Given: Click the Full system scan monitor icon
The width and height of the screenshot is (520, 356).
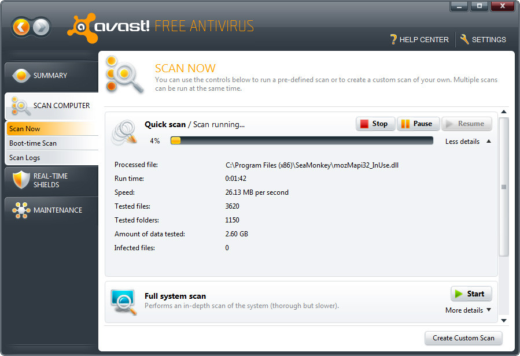Looking at the screenshot, I should pyautogui.click(x=124, y=302).
